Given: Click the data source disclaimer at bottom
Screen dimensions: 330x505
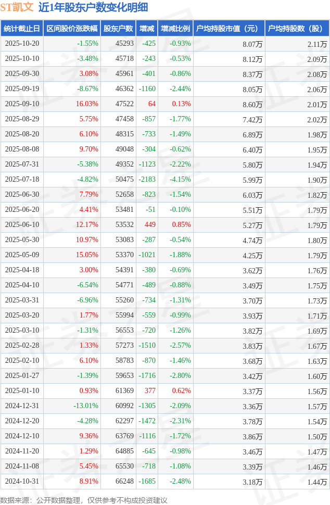Looking at the screenshot, I should point(84,500).
